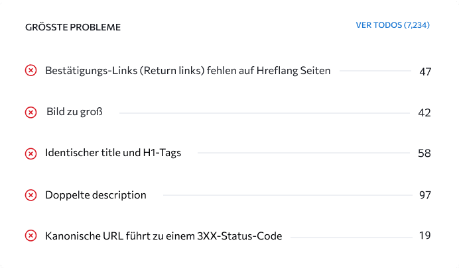459x268 pixels.
Task: Click the red error icon next to Bild zu groß
Action: [31, 112]
